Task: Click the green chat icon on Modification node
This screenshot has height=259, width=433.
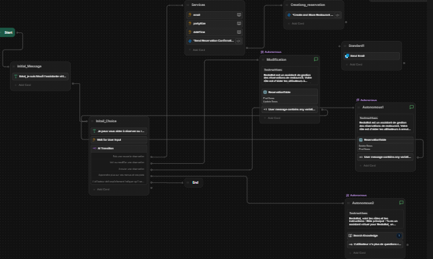Action: [x=316, y=59]
